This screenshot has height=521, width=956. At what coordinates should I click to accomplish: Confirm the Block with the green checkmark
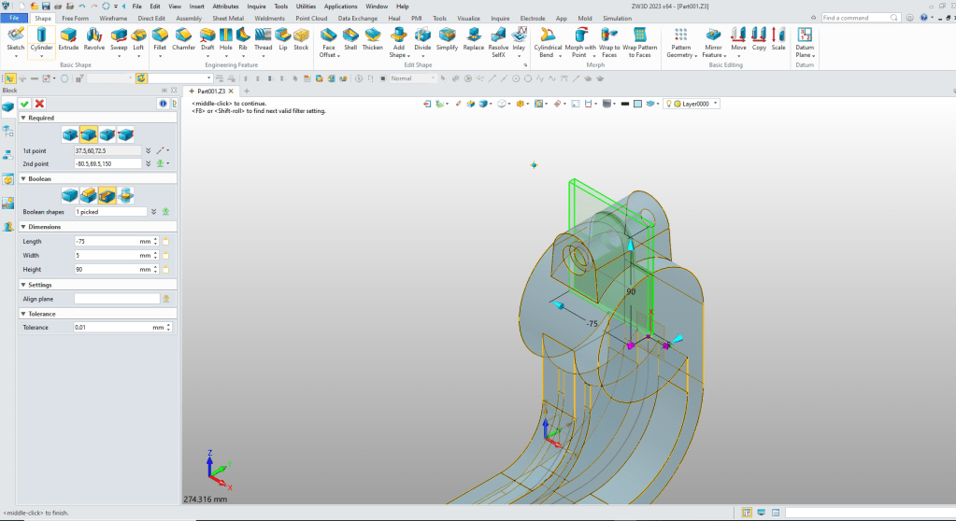coord(24,104)
